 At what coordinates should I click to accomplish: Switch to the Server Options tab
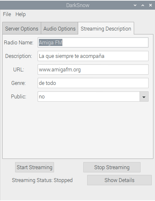tap(22, 28)
